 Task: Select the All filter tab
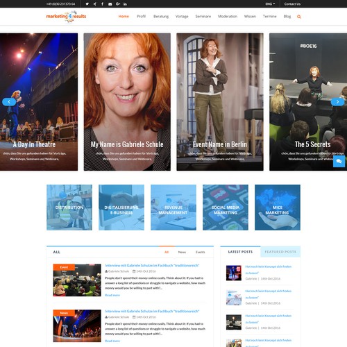coord(167,252)
